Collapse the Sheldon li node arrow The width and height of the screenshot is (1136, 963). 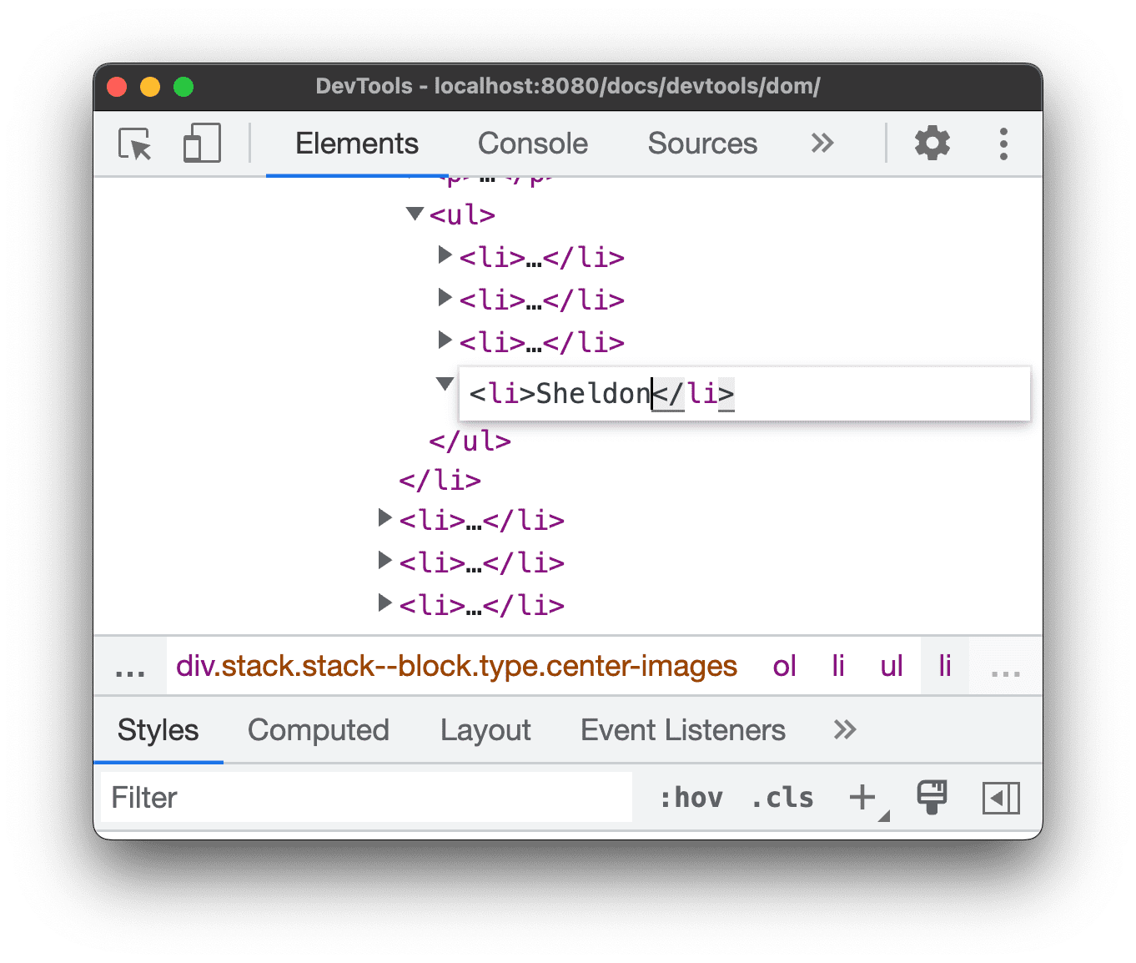point(445,384)
